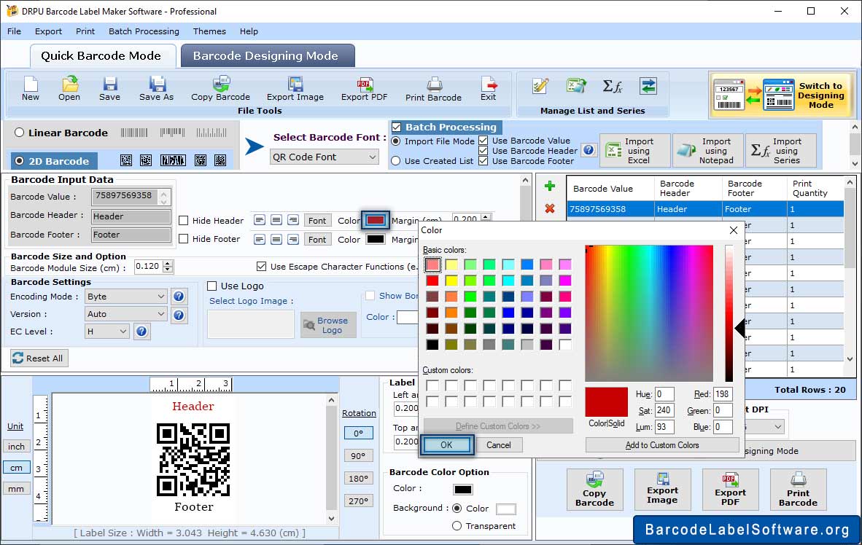
Task: Open the Batch Processing menu
Action: coord(144,31)
